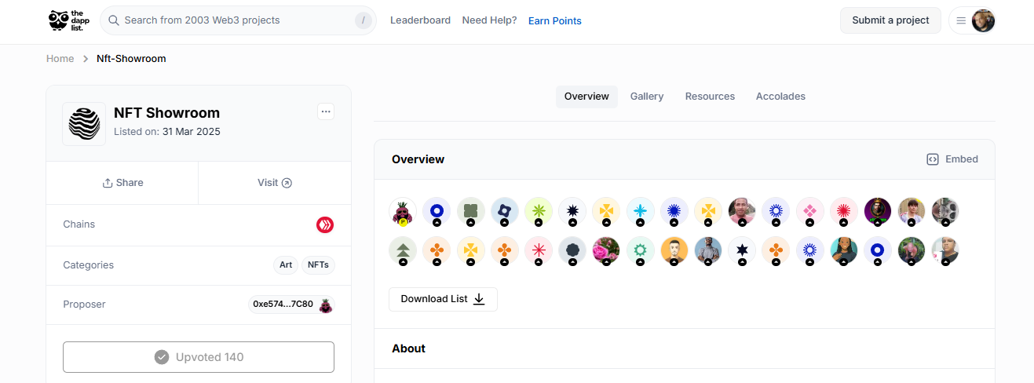1034x383 pixels.
Task: Open the hamburger profile menu
Action: (961, 20)
